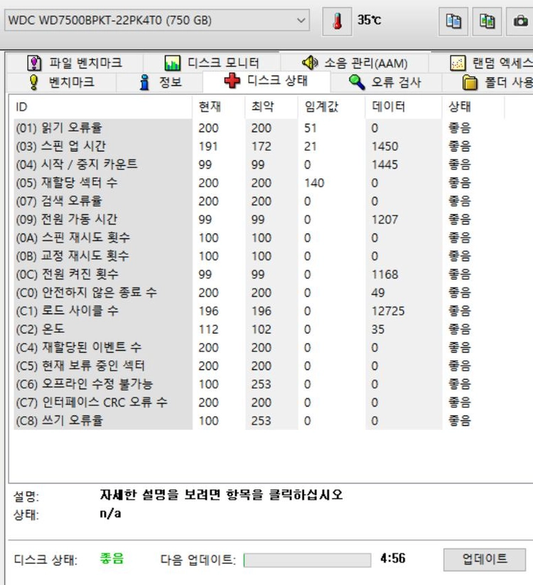
Task: Select the (C0) 안전하지 않은 종료 수 row
Action: coord(259,292)
